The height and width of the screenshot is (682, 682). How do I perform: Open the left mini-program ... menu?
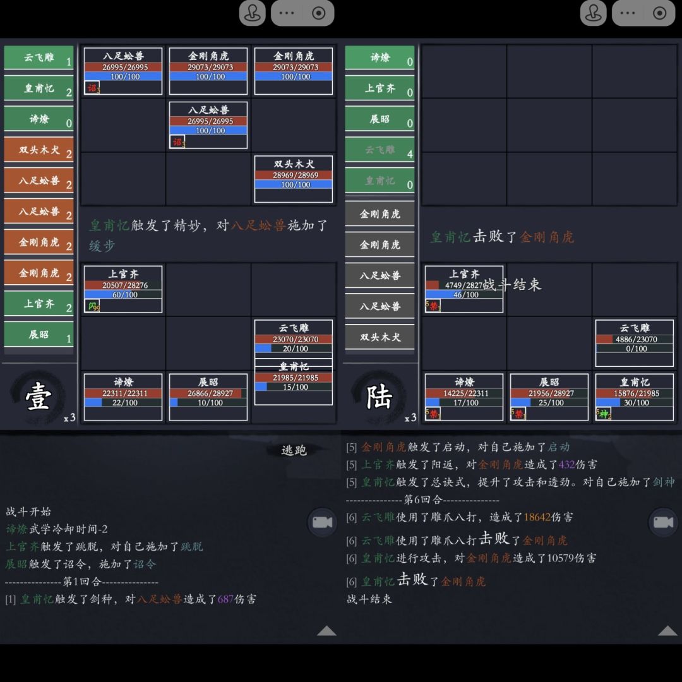(x=286, y=13)
